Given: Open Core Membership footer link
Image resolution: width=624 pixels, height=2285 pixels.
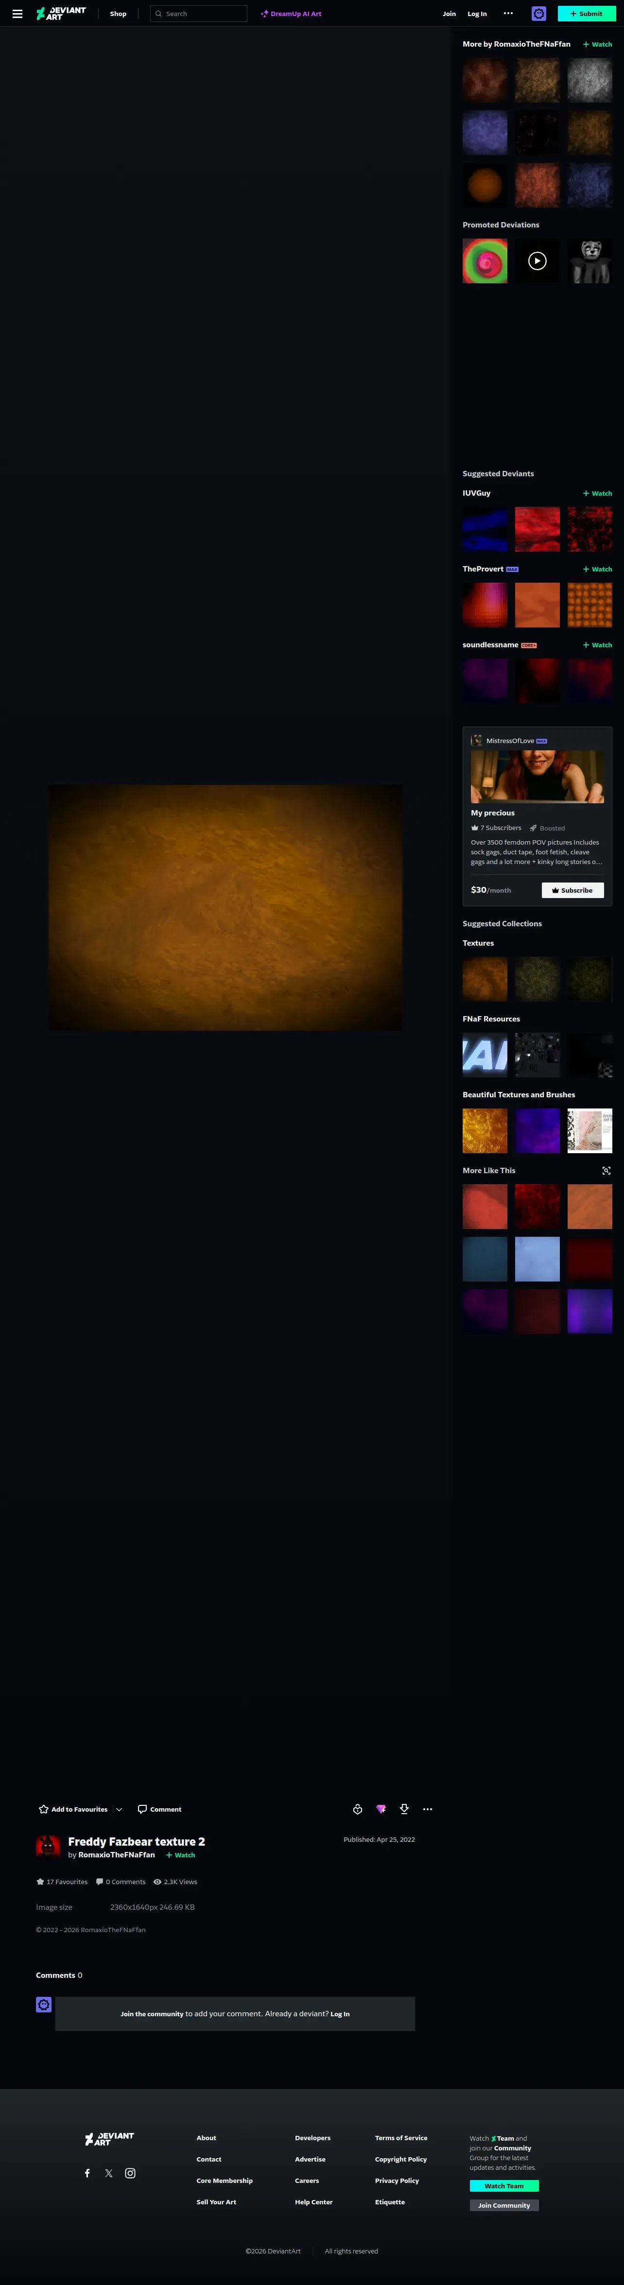Looking at the screenshot, I should pyautogui.click(x=225, y=2181).
